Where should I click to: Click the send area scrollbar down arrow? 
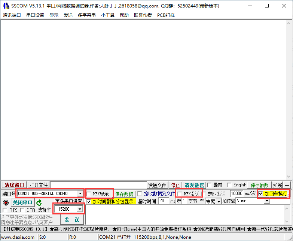[x=287, y=222]
